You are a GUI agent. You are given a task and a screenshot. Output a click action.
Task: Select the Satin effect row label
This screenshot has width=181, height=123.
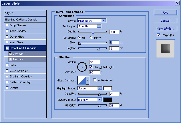tap(13, 65)
